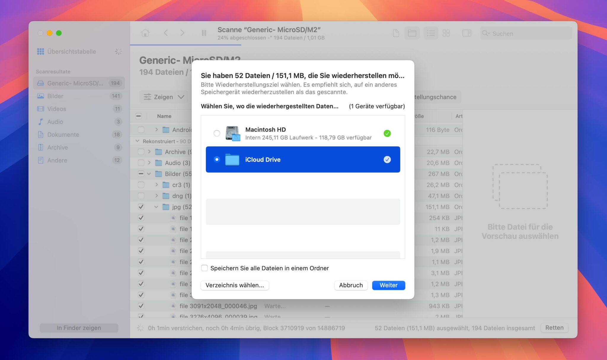Open Bilder category in sidebar
Screen dimensions: 607x360
tap(79, 96)
